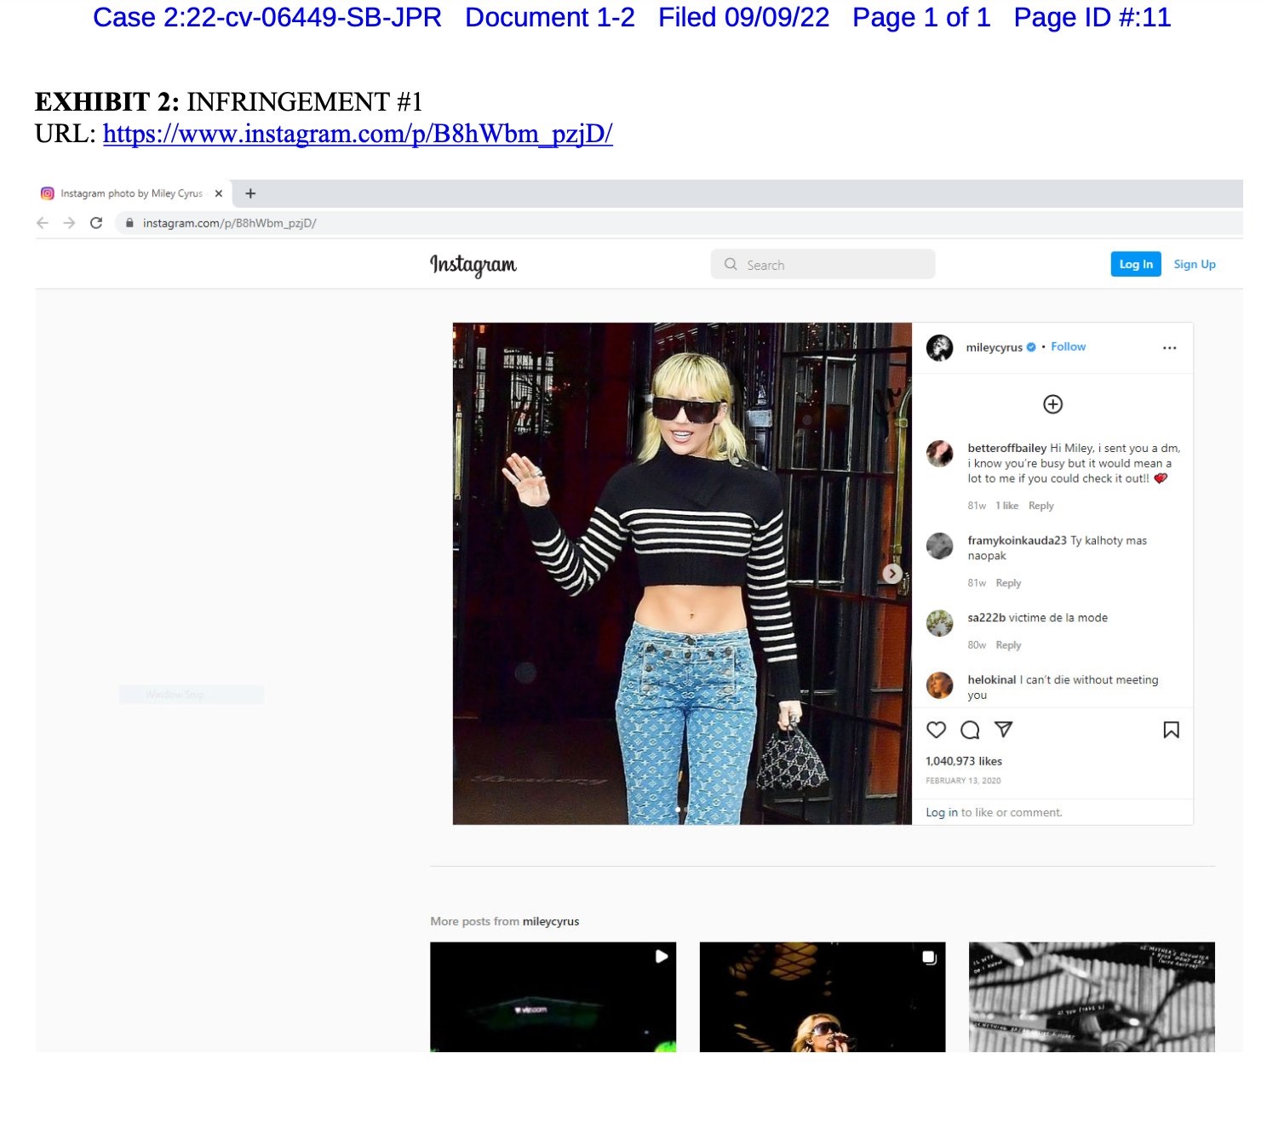Click the comment speech bubble icon
This screenshot has width=1267, height=1122.
click(x=970, y=730)
